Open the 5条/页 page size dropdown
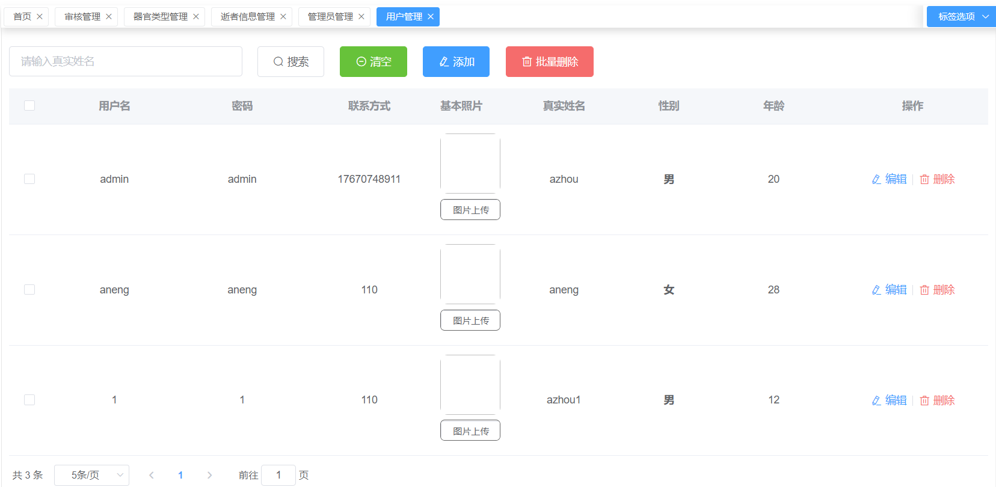This screenshot has width=996, height=487. (x=91, y=475)
